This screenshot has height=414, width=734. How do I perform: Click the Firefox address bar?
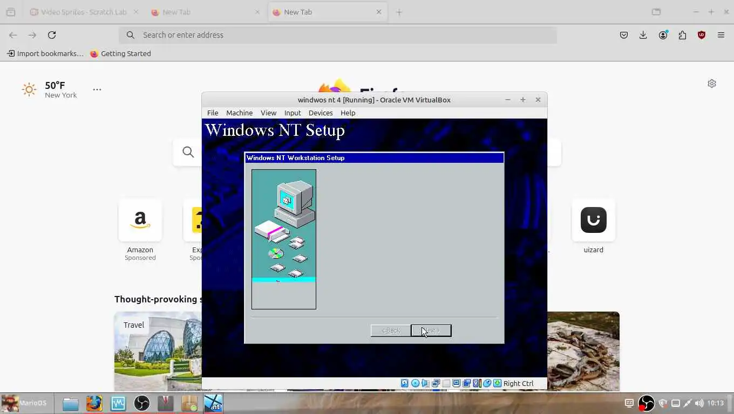point(338,35)
